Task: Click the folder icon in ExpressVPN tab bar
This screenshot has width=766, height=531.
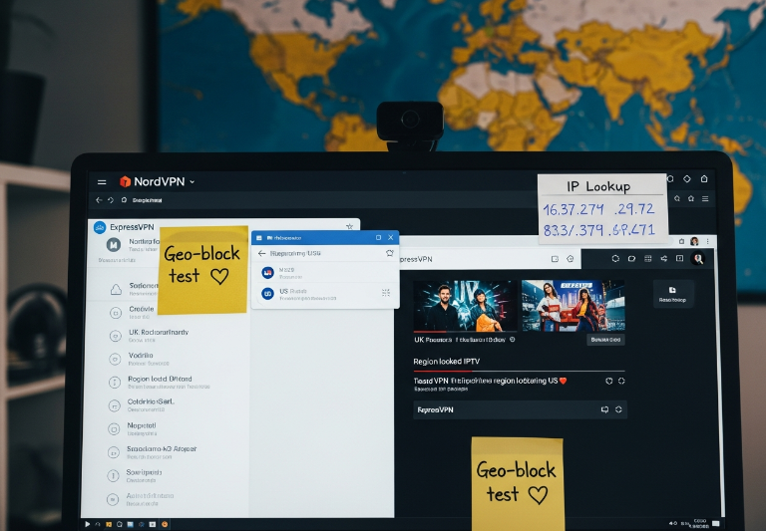Action: (555, 259)
